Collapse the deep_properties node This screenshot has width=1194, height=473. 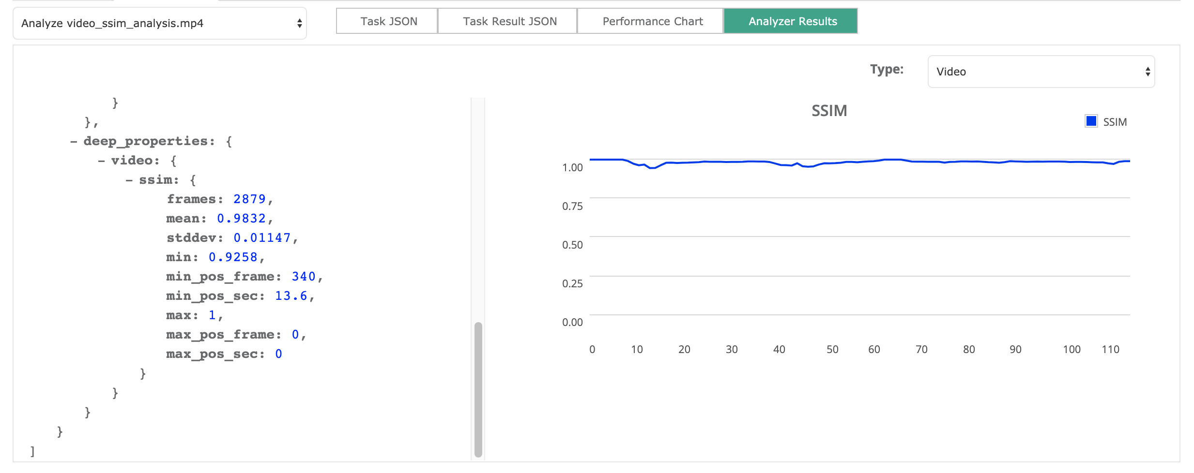click(74, 142)
